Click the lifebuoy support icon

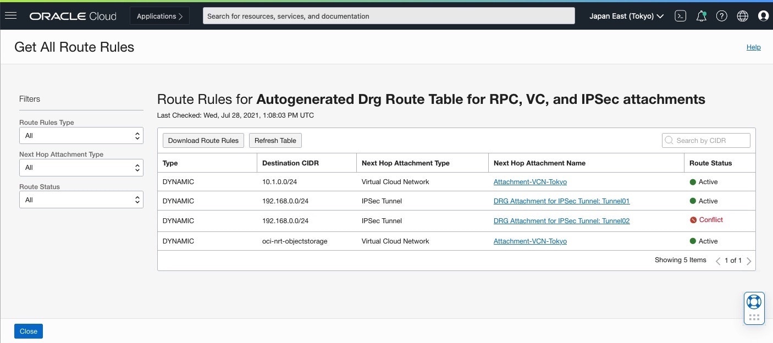tap(754, 302)
